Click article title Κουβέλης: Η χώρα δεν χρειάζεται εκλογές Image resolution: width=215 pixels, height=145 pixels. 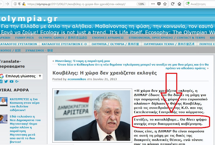pyautogui.click(x=104, y=73)
